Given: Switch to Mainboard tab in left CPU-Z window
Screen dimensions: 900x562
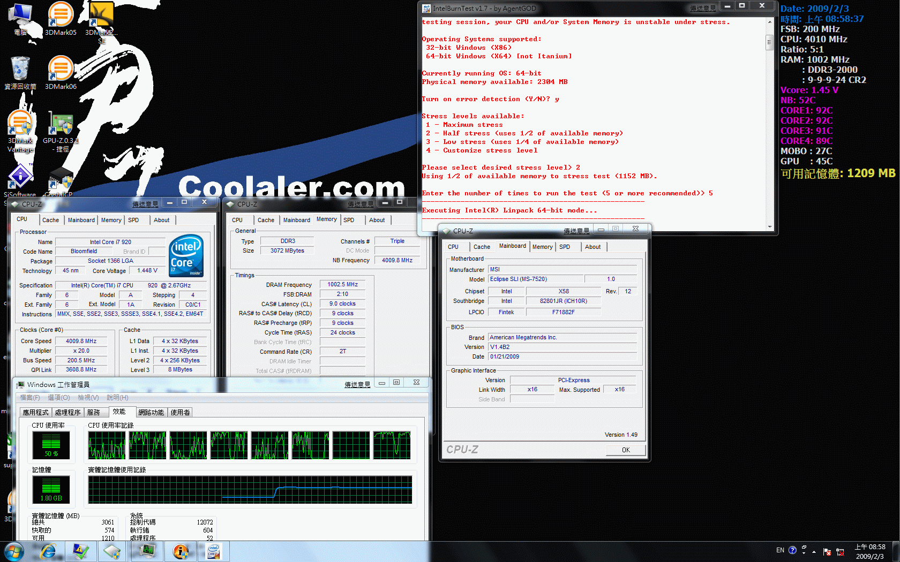Looking at the screenshot, I should (x=81, y=220).
